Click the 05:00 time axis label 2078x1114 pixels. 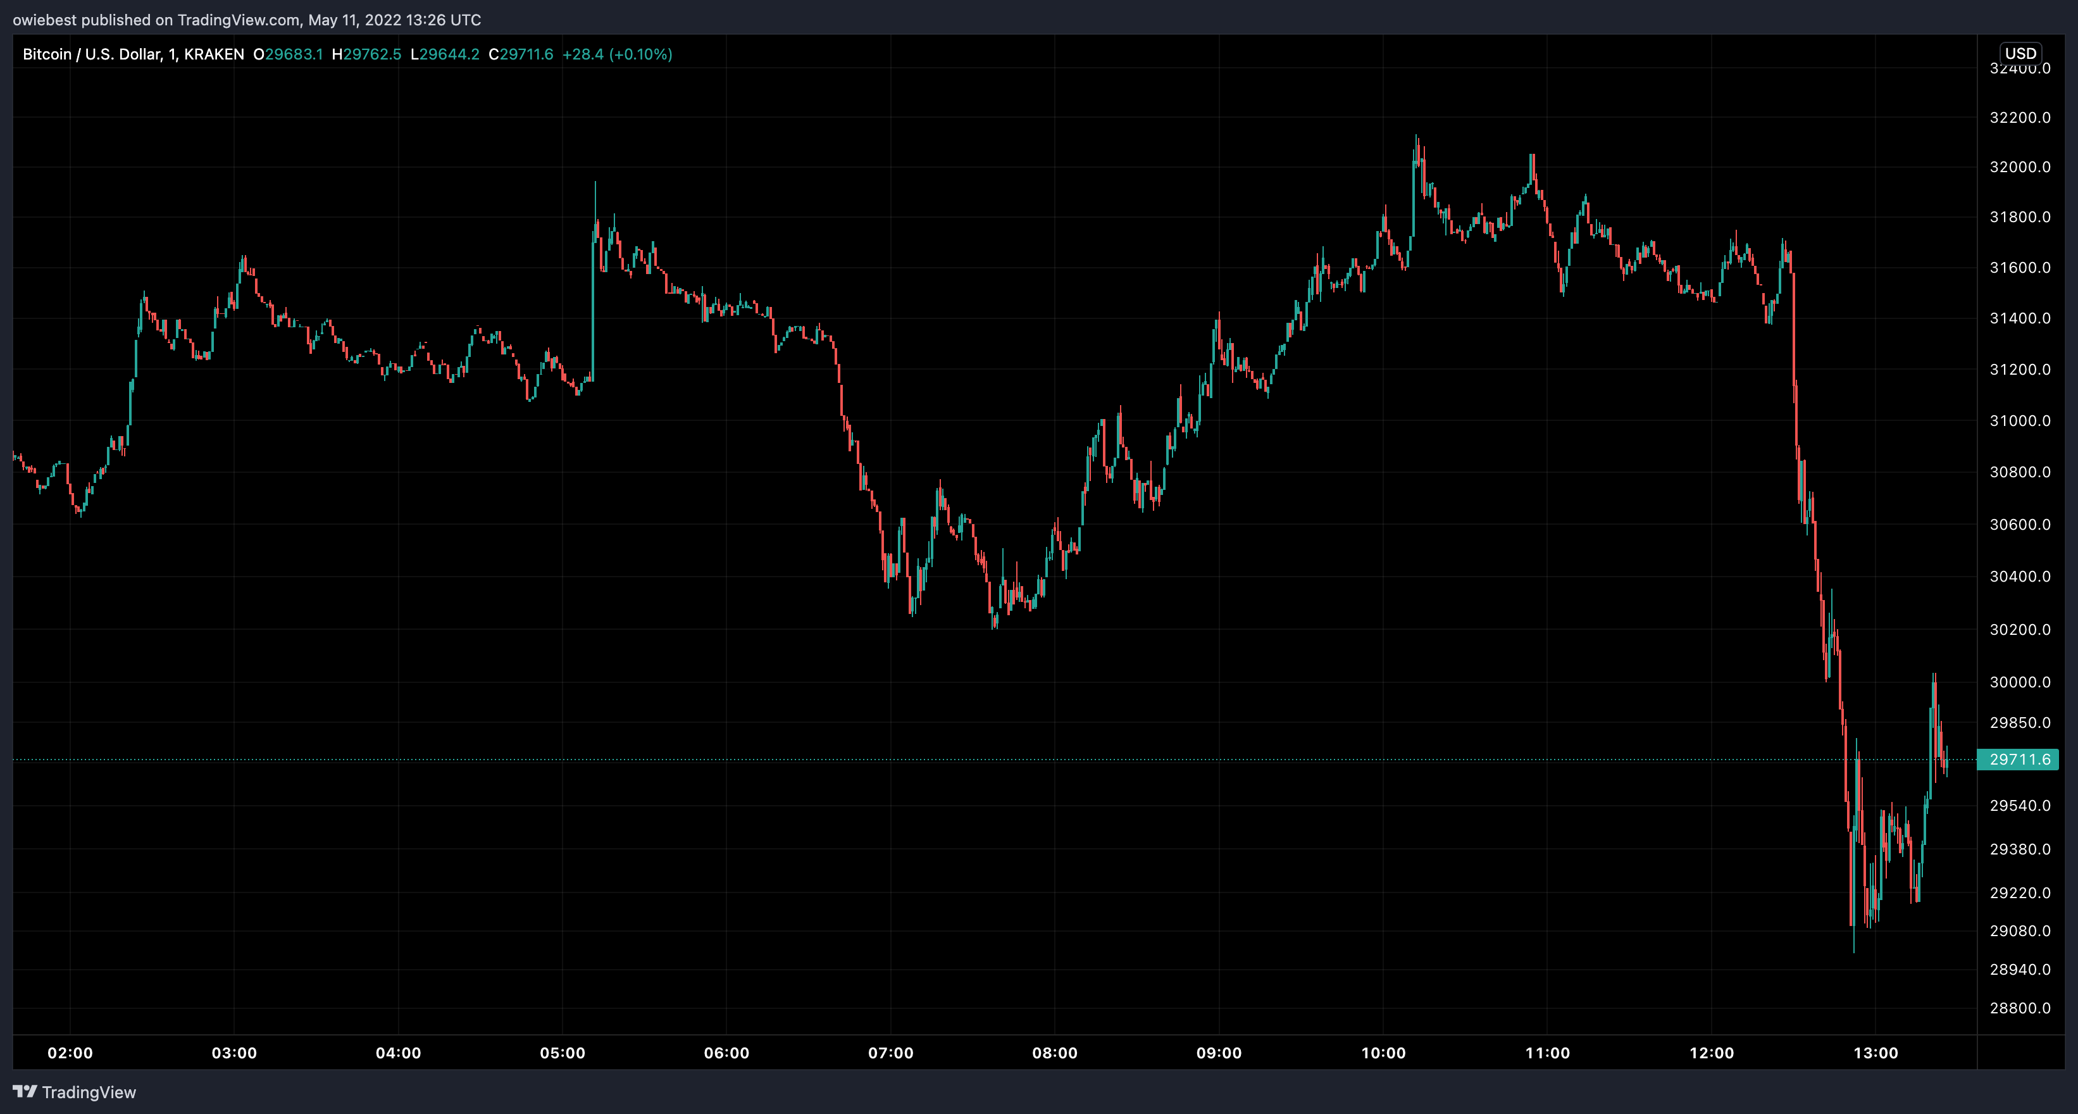point(563,1053)
